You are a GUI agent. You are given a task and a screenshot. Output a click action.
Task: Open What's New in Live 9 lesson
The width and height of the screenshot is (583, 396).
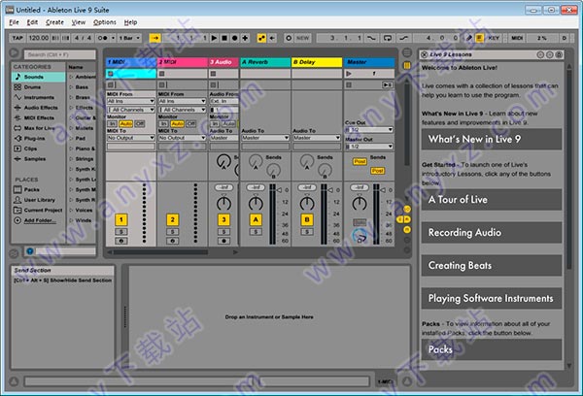tap(491, 140)
